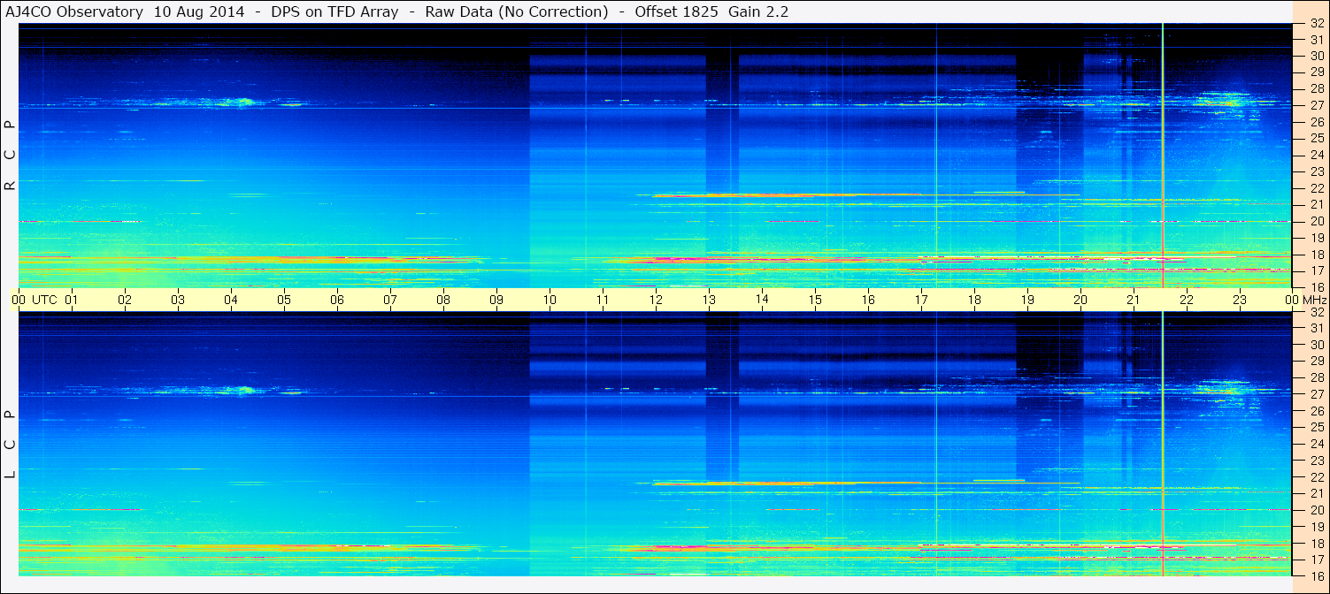The height and width of the screenshot is (594, 1330).
Task: Select hour "16" on the time axis
Action: [x=868, y=300]
